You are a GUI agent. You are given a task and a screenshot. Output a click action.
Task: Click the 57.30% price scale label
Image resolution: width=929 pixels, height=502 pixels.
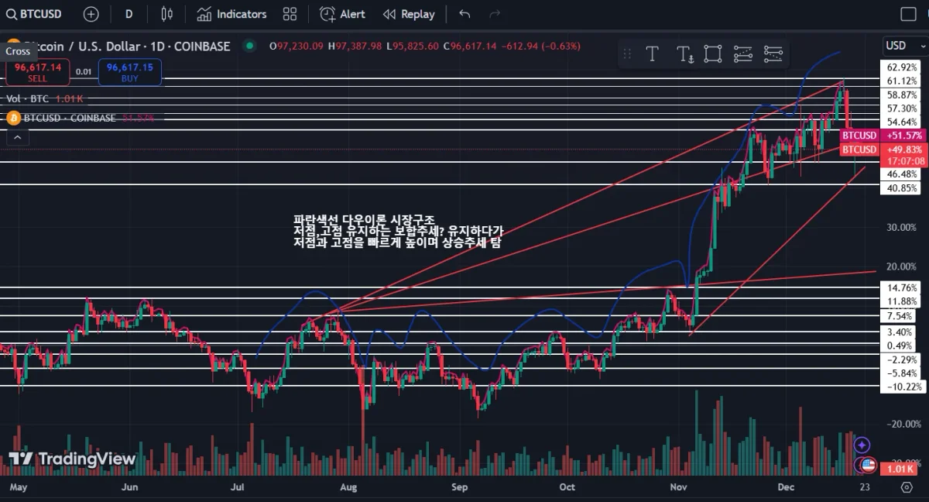point(902,108)
